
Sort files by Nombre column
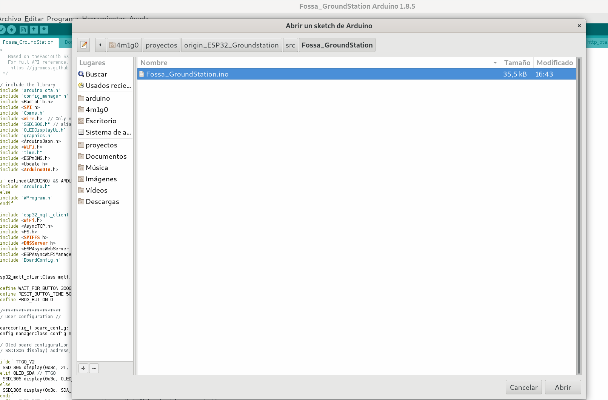pos(319,63)
